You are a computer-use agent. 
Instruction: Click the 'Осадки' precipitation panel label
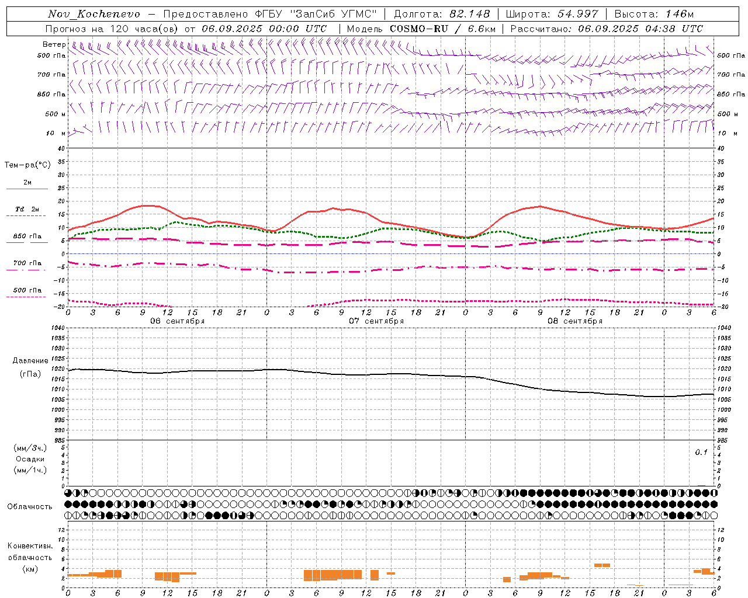(30, 459)
